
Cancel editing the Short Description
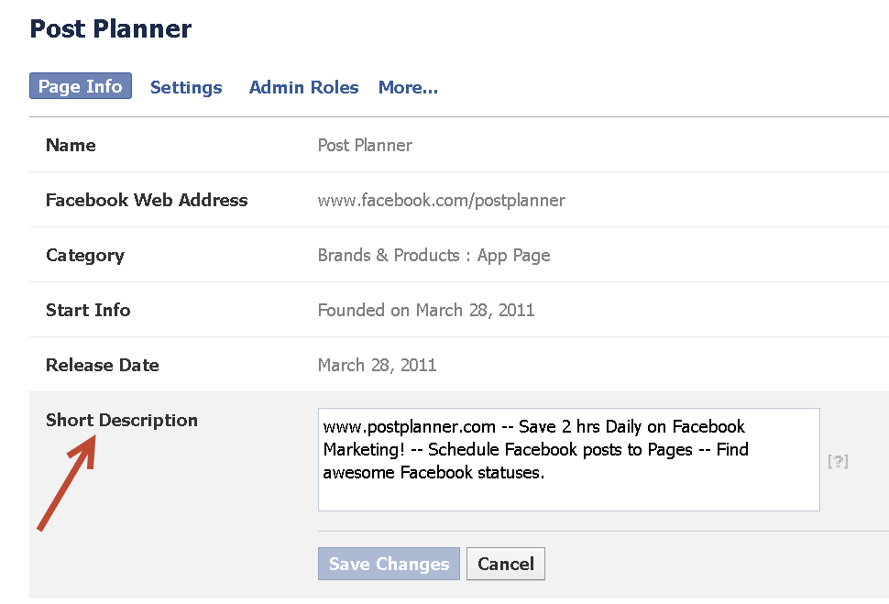click(505, 564)
